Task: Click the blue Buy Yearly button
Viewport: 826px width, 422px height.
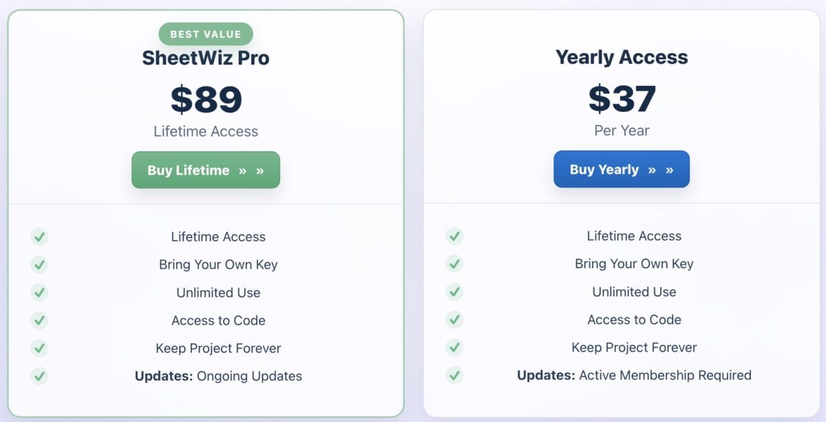Action: pos(621,169)
